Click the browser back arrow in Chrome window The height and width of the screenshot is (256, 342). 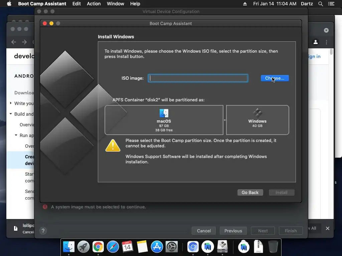point(14,42)
